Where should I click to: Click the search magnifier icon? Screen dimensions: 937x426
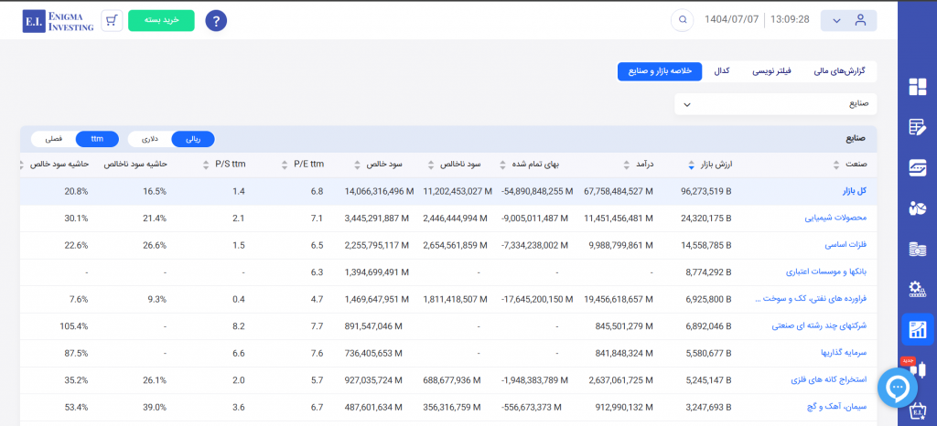click(682, 20)
